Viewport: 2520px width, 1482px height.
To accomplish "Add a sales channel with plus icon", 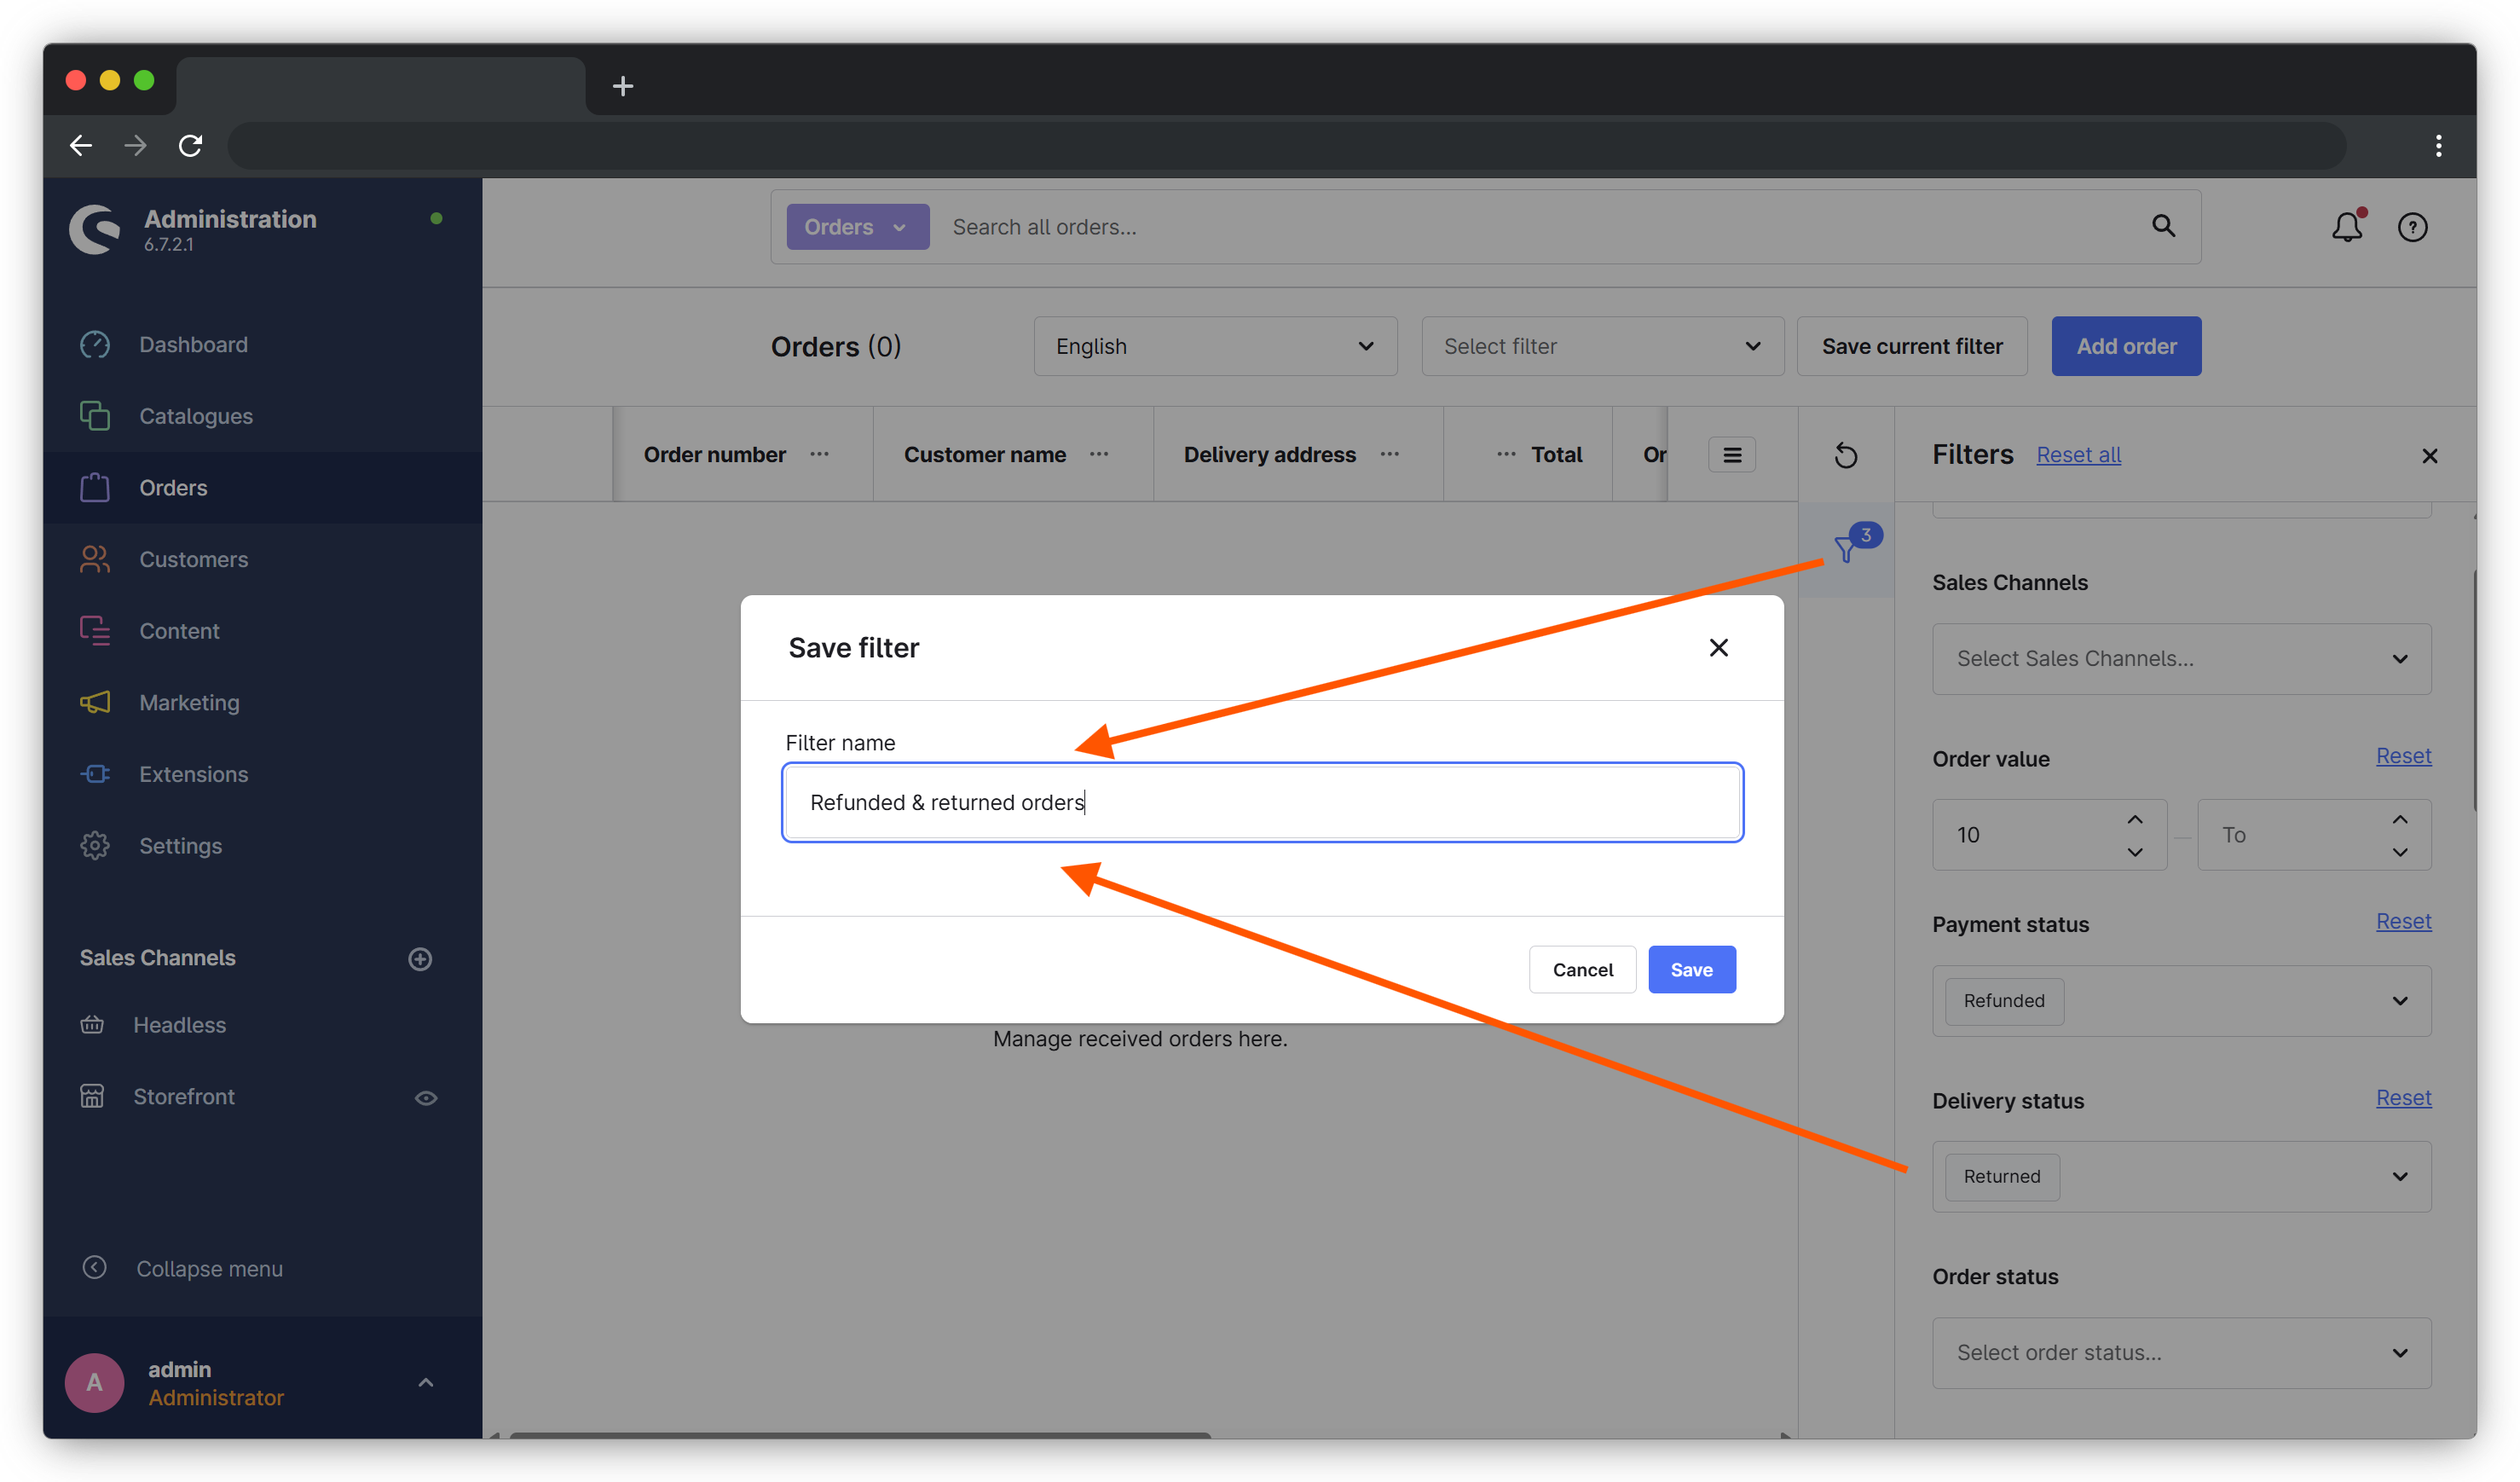I will tap(420, 958).
